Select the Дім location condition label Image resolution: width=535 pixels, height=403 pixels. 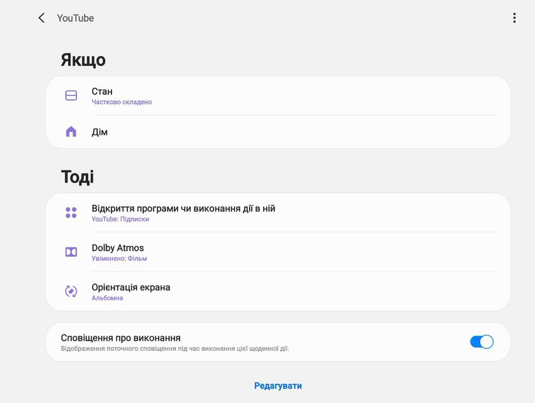click(x=99, y=132)
